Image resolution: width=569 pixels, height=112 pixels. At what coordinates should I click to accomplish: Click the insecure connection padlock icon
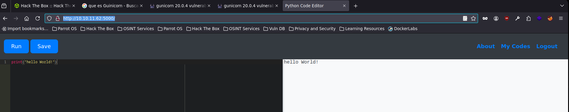point(58,18)
